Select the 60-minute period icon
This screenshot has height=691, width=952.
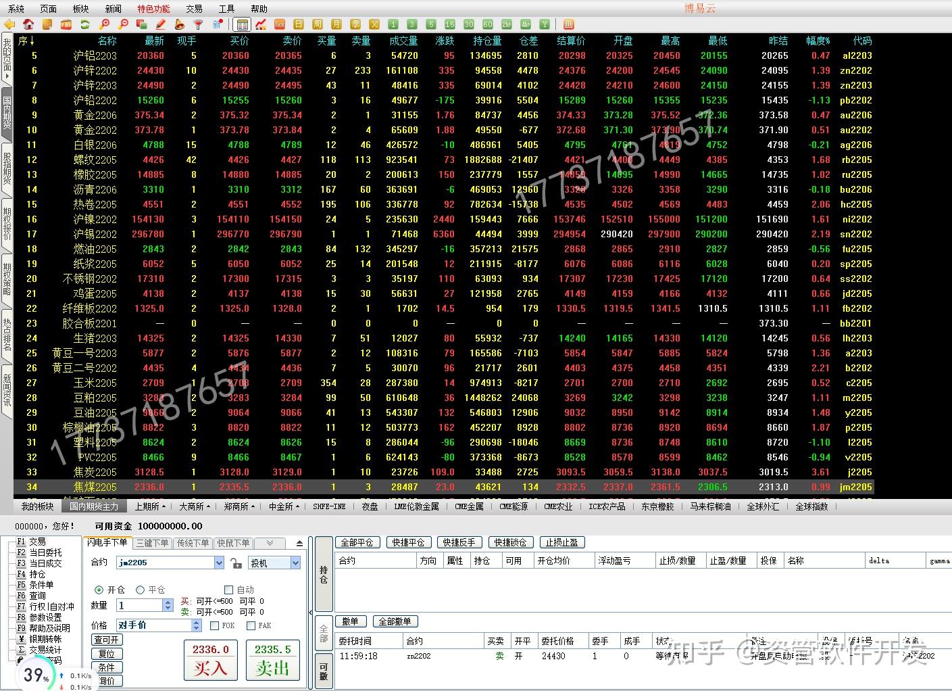(488, 24)
